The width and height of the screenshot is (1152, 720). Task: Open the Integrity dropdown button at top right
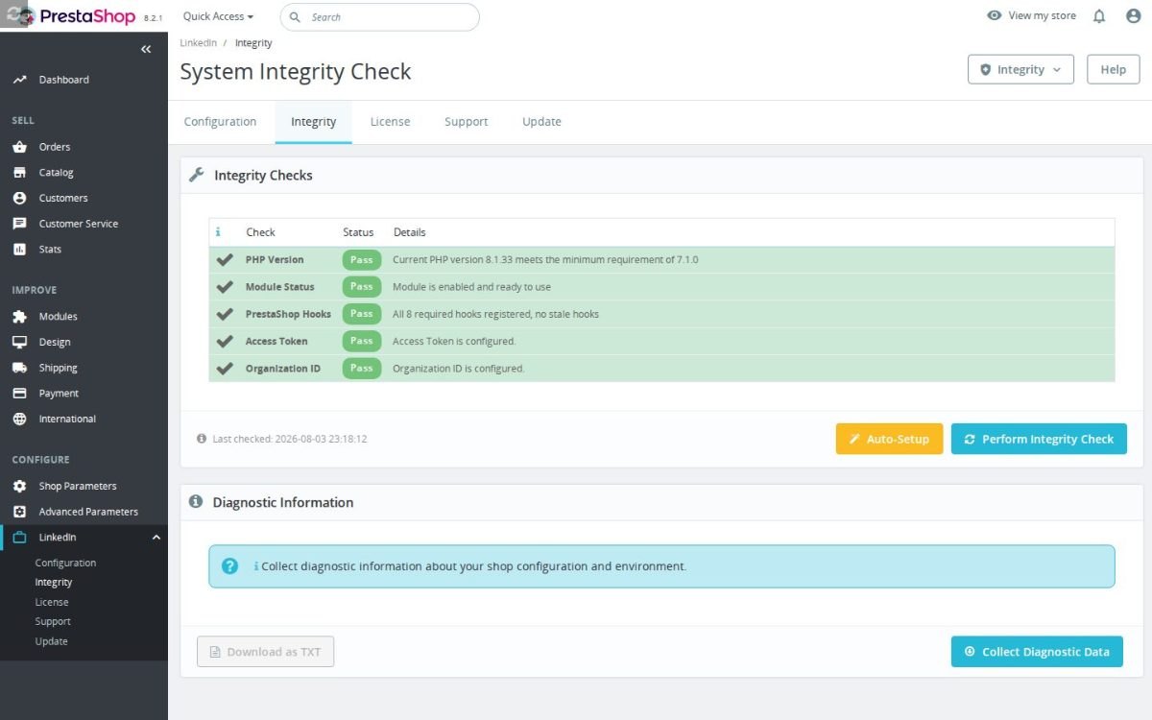pos(1020,69)
